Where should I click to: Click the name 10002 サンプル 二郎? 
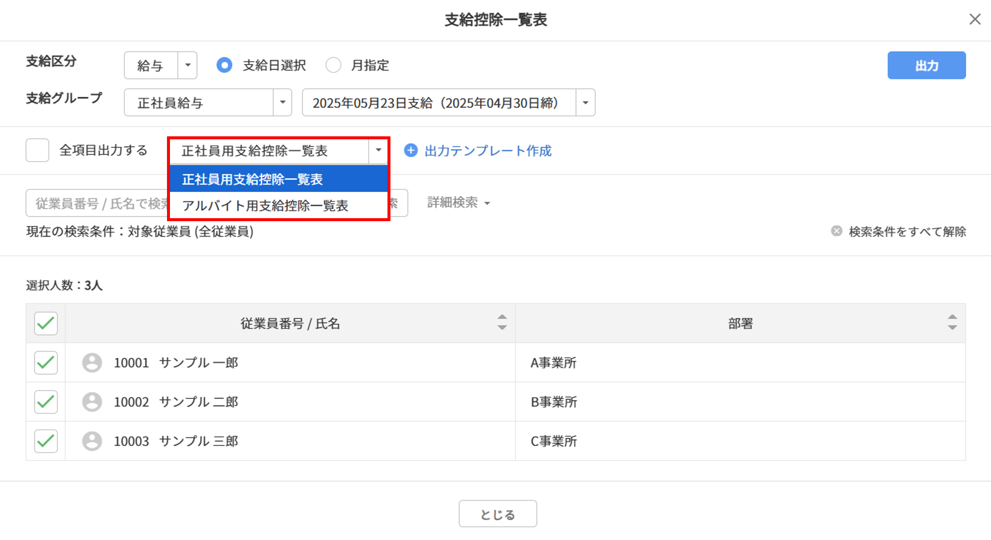(x=176, y=402)
